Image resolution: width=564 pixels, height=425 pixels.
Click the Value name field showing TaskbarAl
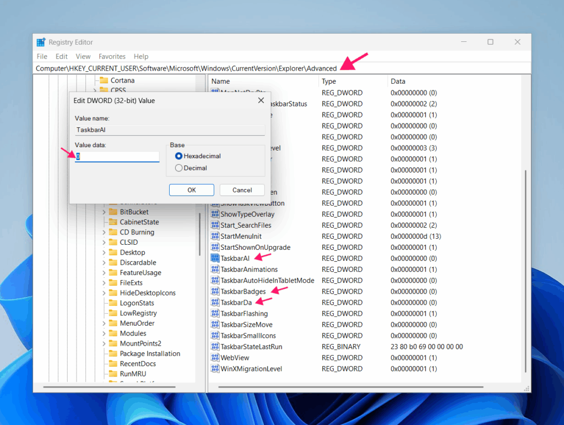click(170, 130)
